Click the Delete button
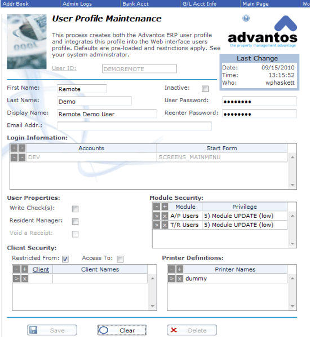Image resolution: width=310 pixels, height=337 pixels. click(192, 330)
